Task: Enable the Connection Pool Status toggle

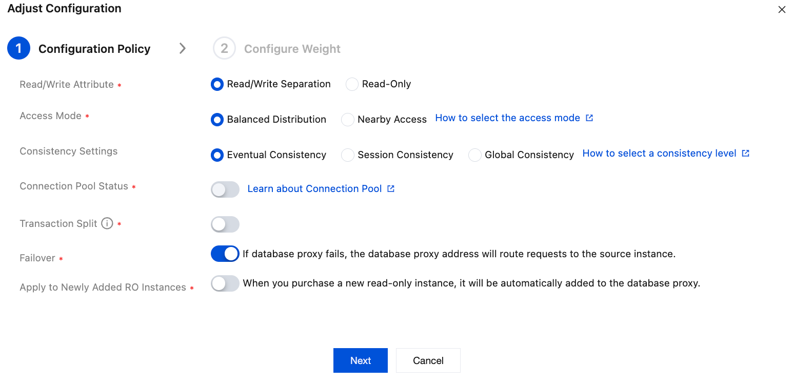Action: [x=225, y=189]
